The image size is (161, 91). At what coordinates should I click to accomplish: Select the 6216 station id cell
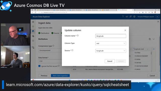74,70
